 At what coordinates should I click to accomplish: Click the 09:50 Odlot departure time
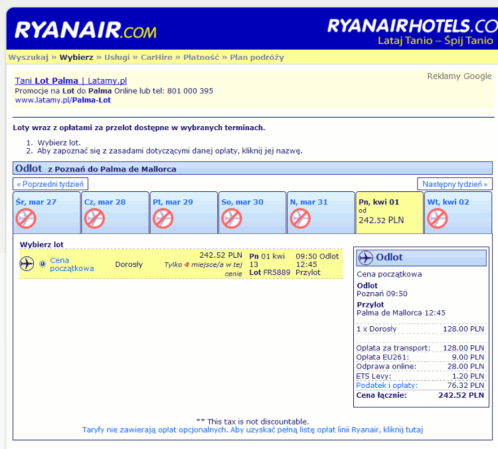[x=317, y=256]
